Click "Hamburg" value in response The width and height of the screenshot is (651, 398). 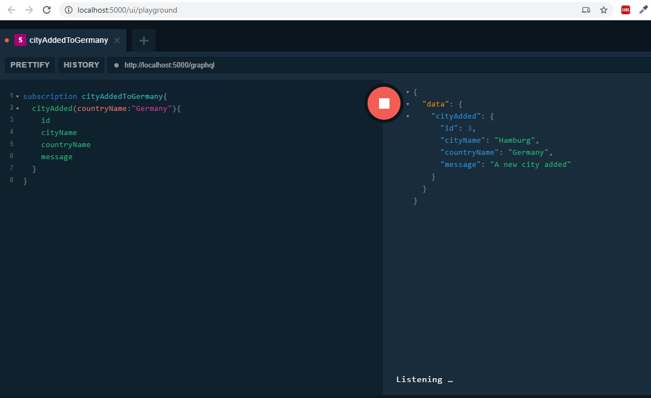coord(514,141)
